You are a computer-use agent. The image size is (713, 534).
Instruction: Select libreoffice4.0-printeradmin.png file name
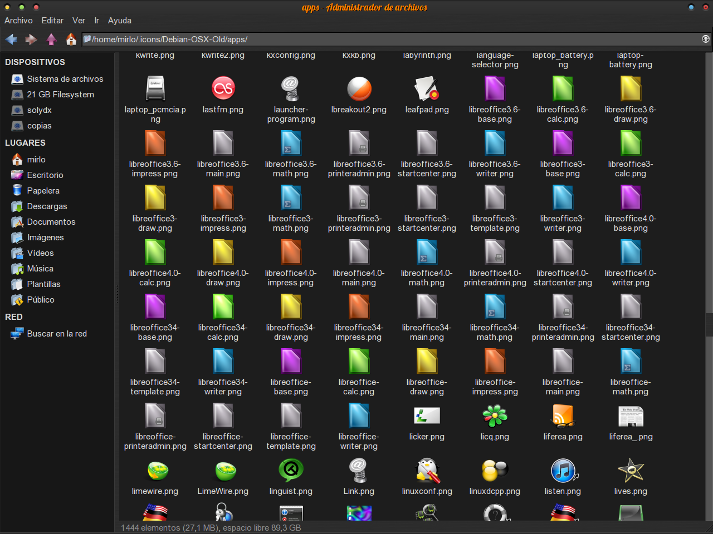pos(495,278)
